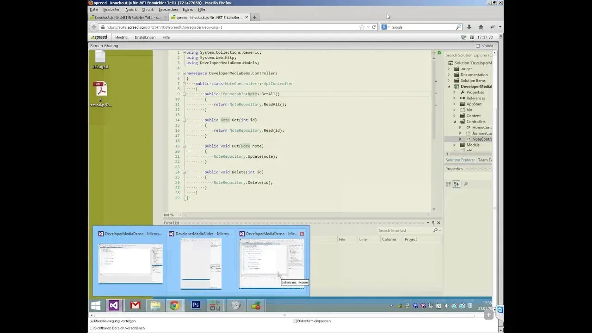Open Photoshop icon in shared taskbar

tap(196, 305)
